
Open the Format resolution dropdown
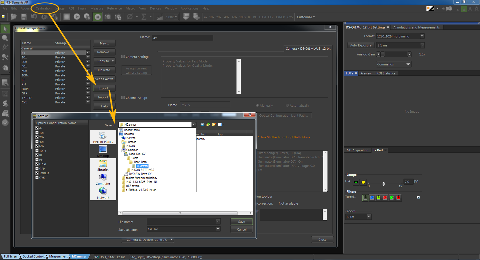422,36
